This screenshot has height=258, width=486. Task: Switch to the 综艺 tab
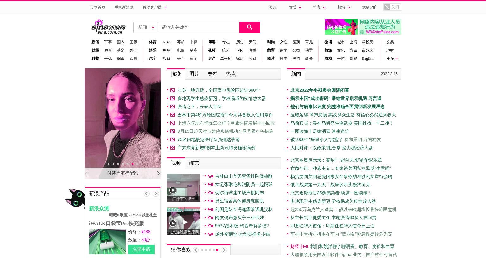click(x=194, y=163)
